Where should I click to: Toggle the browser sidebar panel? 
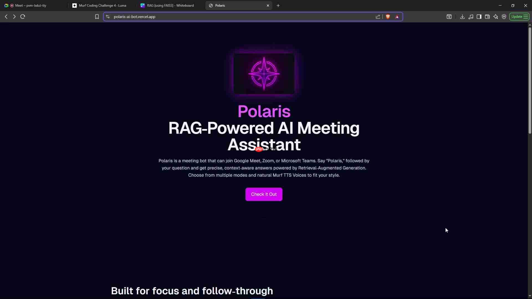479,17
